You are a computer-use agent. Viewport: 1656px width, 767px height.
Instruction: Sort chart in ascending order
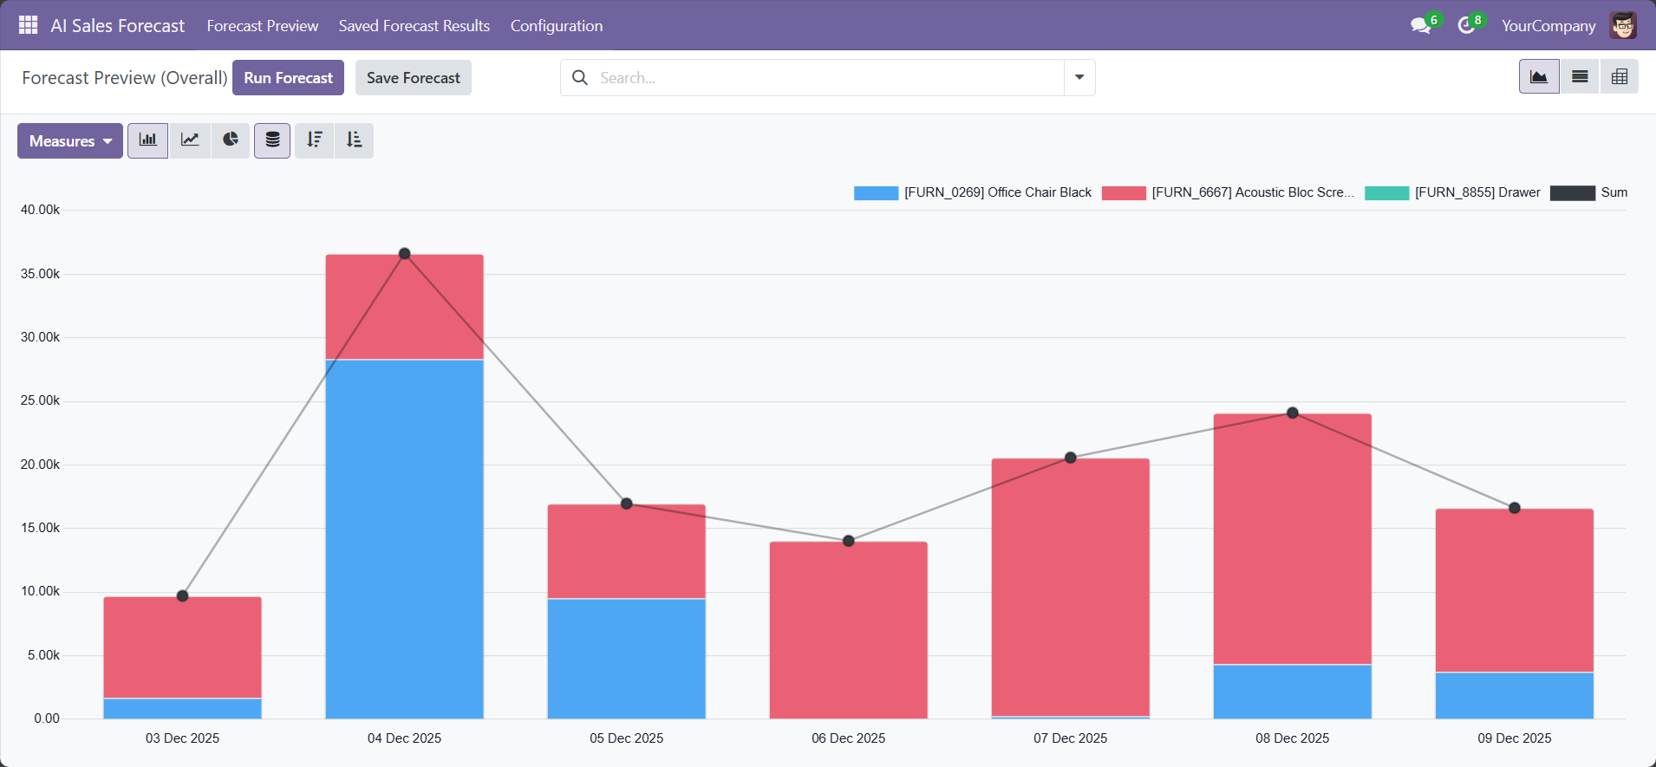(355, 140)
